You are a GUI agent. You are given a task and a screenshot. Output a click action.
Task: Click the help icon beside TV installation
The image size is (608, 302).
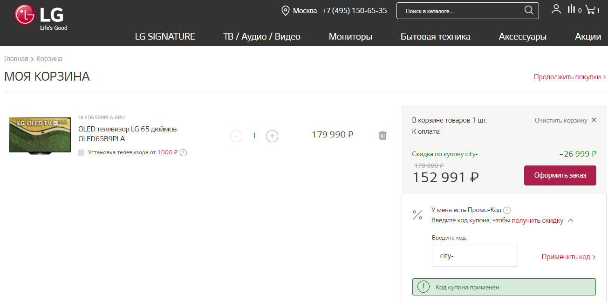pos(183,152)
